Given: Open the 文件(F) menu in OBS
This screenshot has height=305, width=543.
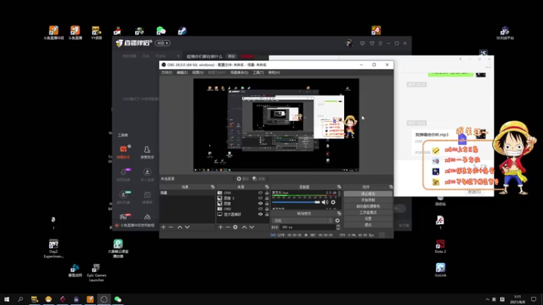Looking at the screenshot, I should click(166, 73).
